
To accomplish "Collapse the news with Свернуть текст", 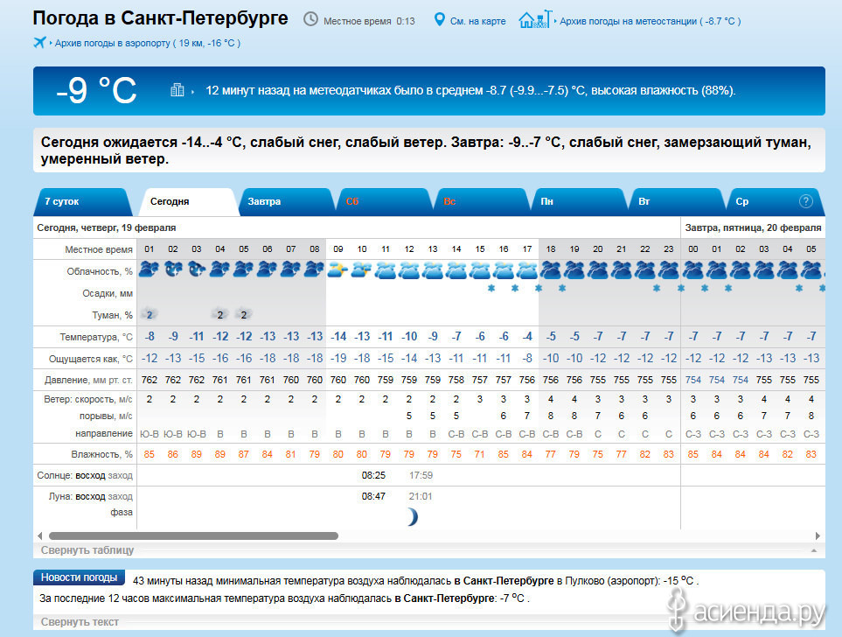I will (80, 622).
